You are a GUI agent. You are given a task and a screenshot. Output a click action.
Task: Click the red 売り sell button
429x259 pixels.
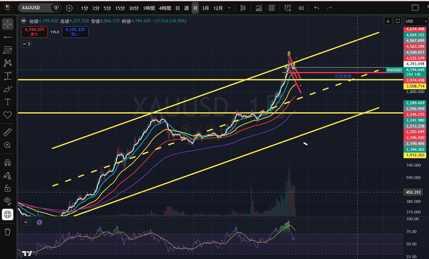[x=34, y=32]
